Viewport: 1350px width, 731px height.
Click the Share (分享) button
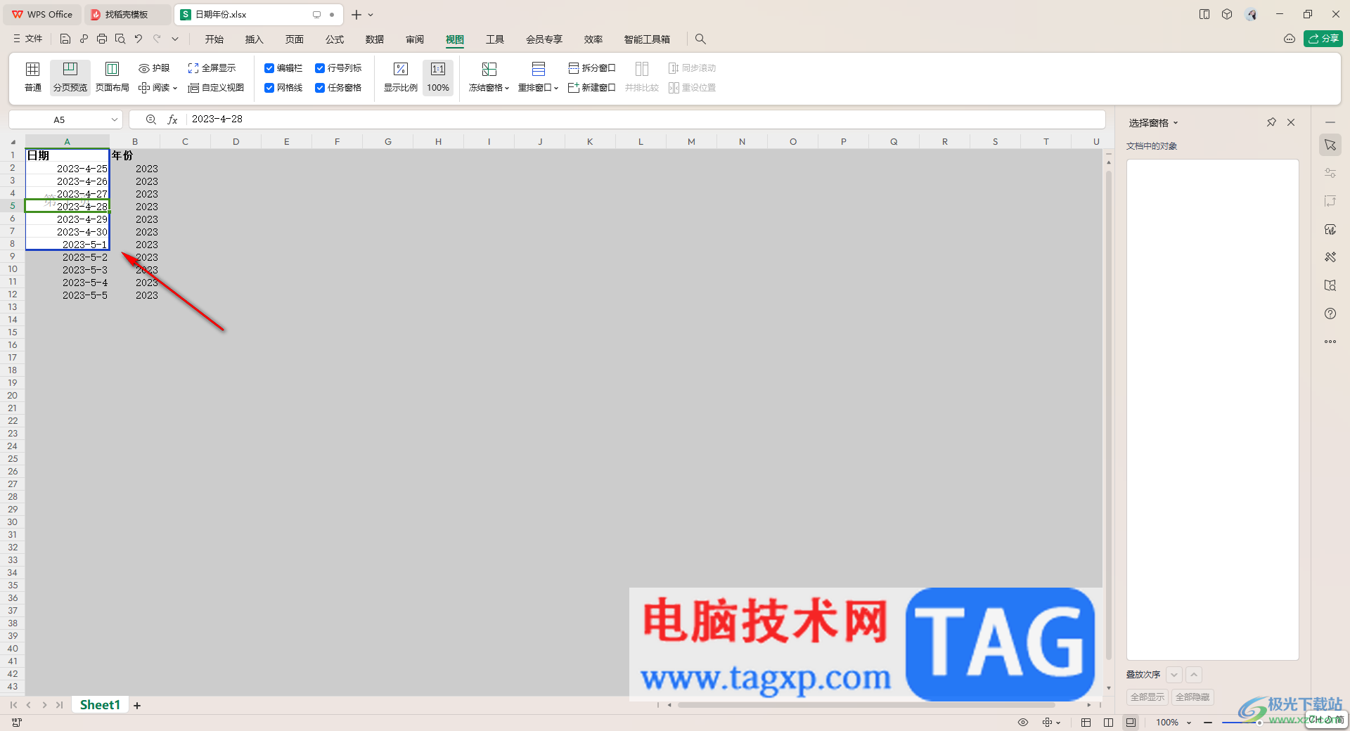[1323, 39]
